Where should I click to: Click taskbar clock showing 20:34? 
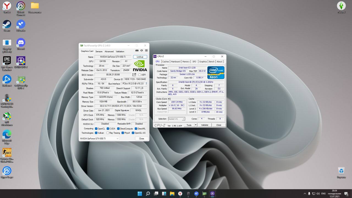pos(335,193)
